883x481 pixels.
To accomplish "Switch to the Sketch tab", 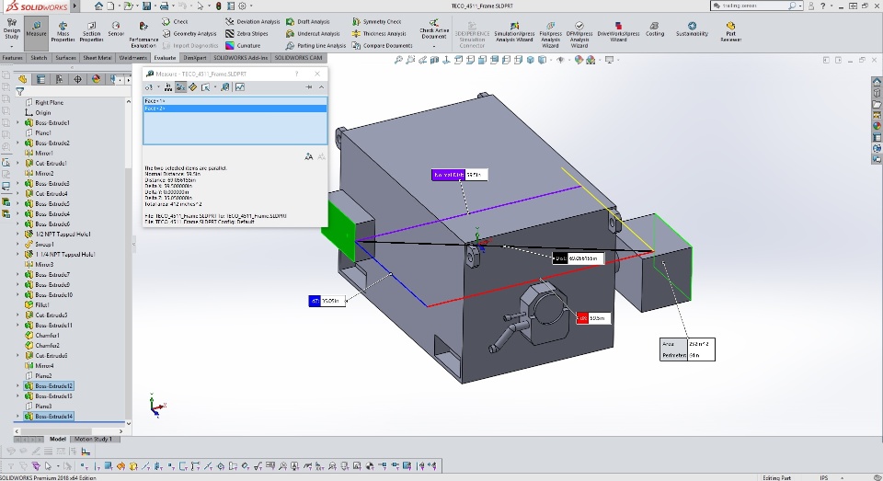I will 39,57.
